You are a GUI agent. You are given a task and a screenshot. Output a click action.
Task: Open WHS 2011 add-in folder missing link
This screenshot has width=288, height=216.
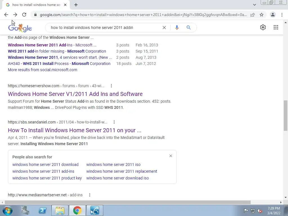tap(57, 51)
